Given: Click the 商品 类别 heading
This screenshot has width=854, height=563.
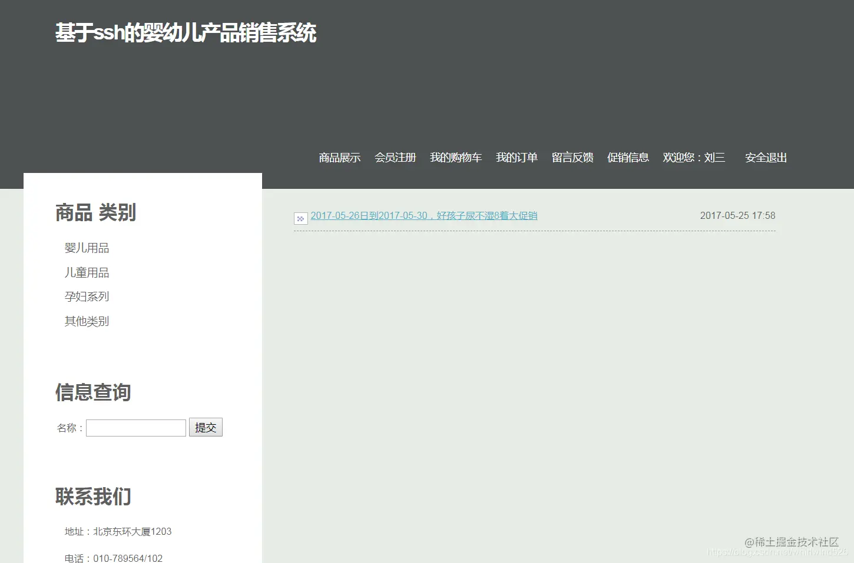Looking at the screenshot, I should click(95, 212).
